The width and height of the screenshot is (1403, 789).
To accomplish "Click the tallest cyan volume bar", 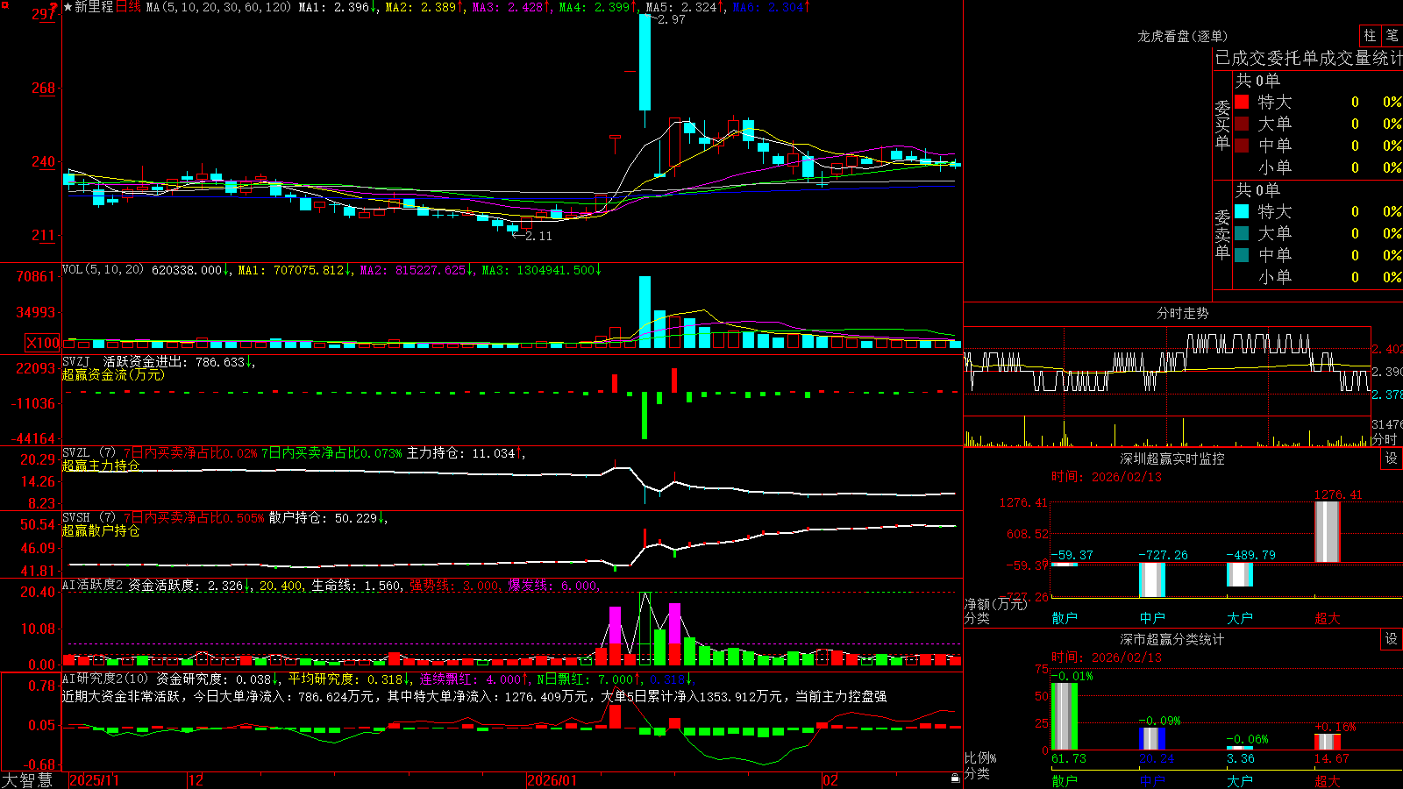I will pyautogui.click(x=645, y=312).
